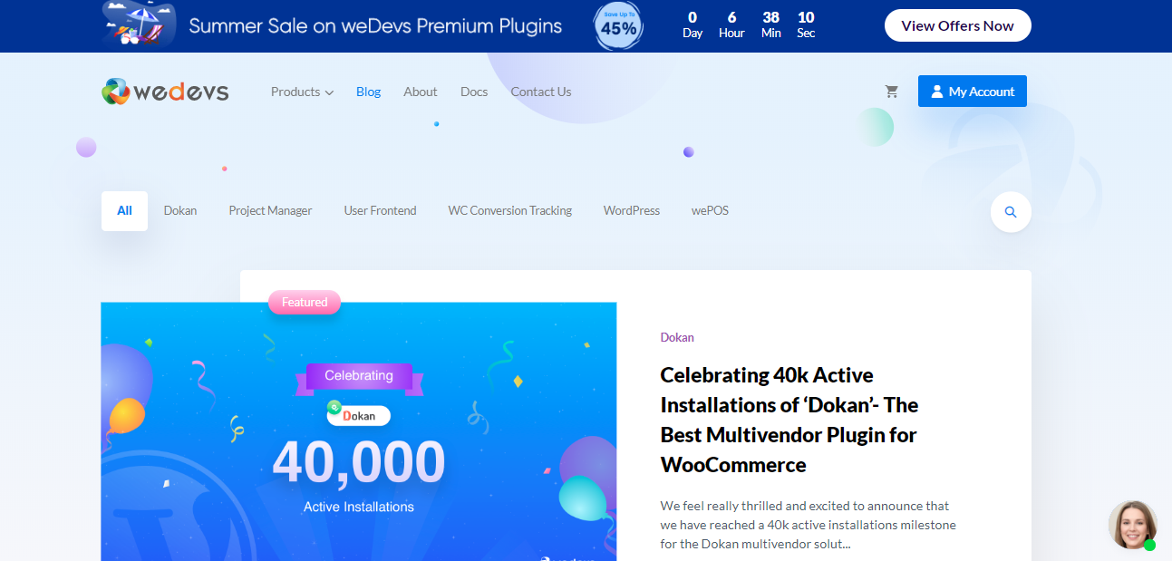Open the Docs menu item
This screenshot has height=561, width=1172.
(474, 92)
